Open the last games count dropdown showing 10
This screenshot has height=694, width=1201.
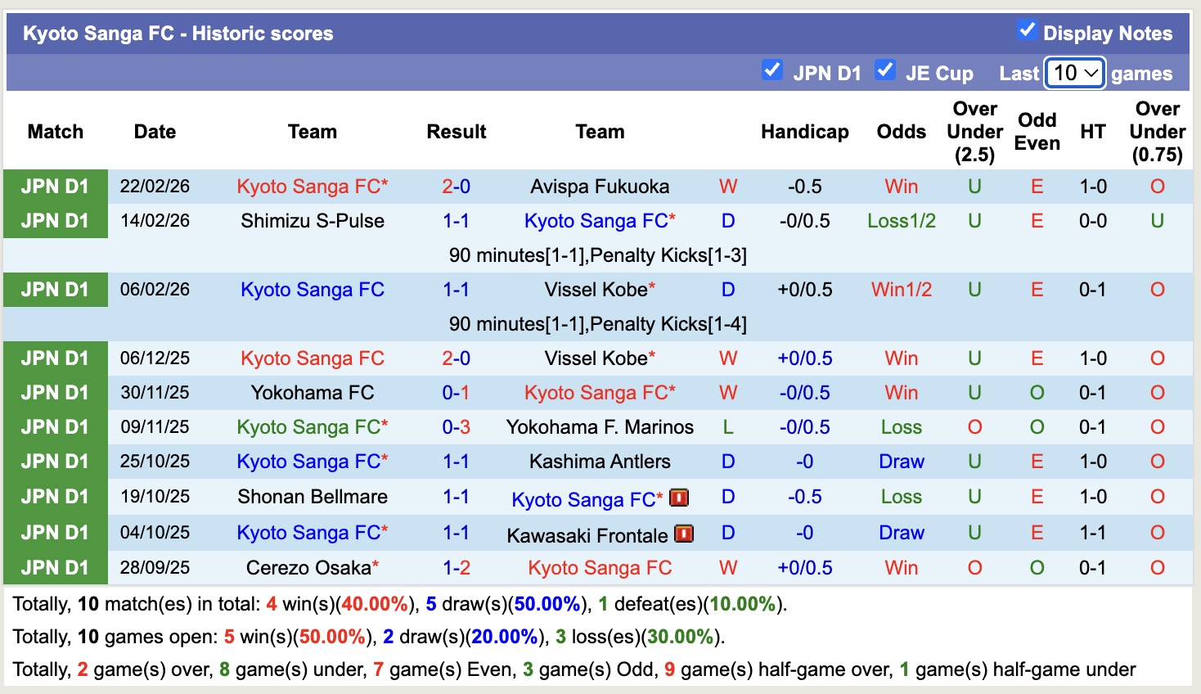[1074, 73]
